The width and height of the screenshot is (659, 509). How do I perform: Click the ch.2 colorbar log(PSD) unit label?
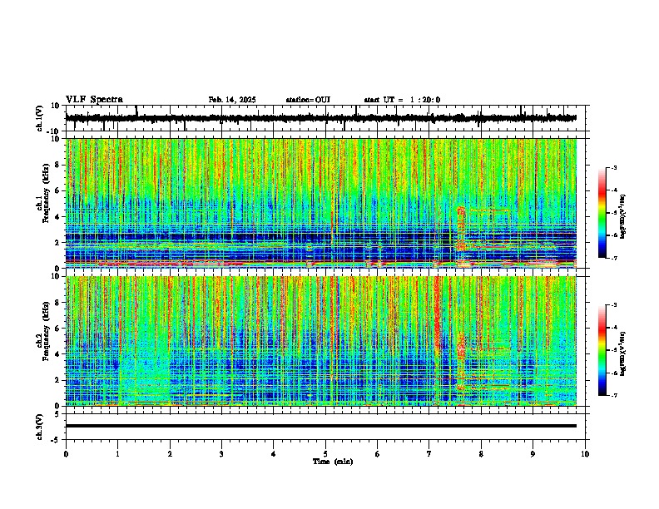pyautogui.click(x=623, y=353)
